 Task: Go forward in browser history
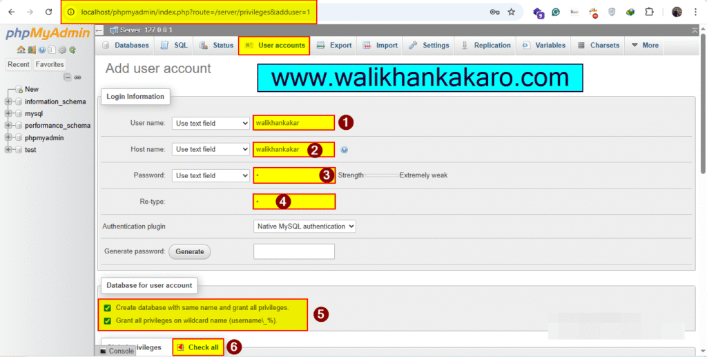click(x=30, y=12)
